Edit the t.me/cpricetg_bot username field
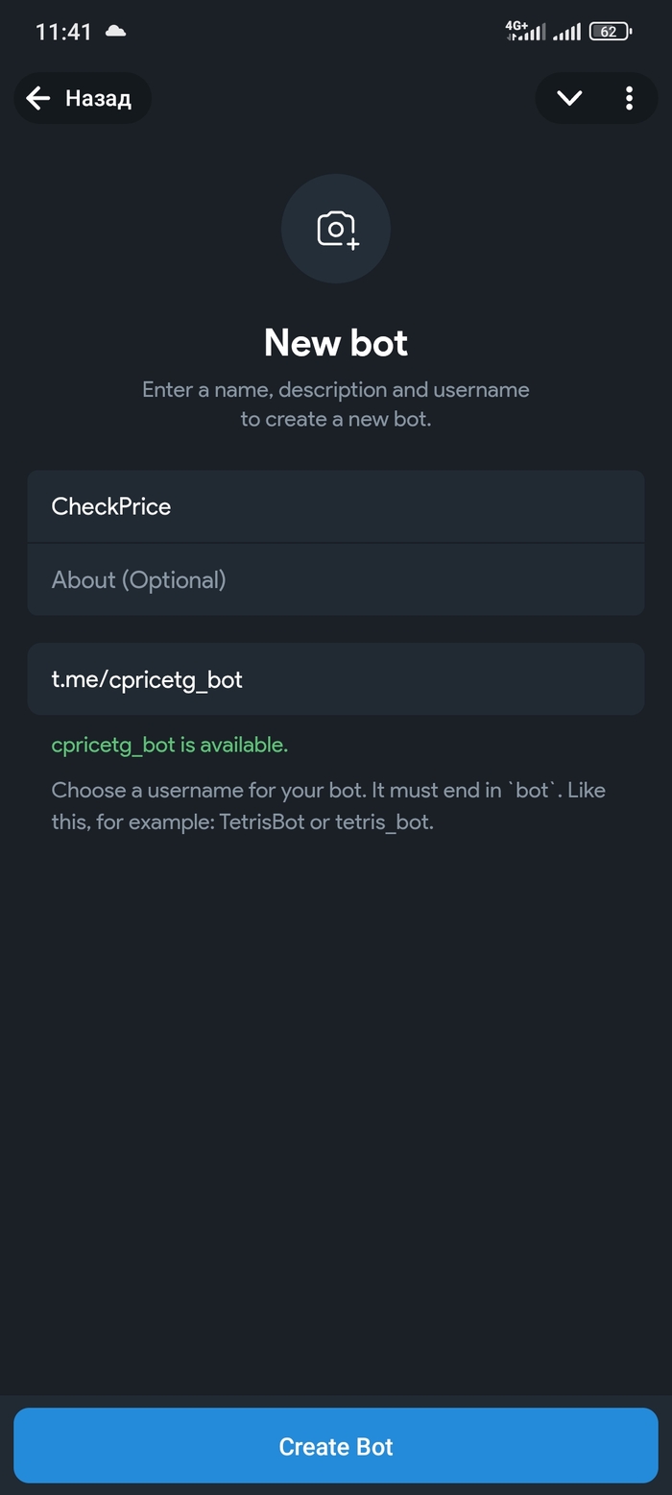Screen dimensions: 672x1495 click(x=335, y=679)
